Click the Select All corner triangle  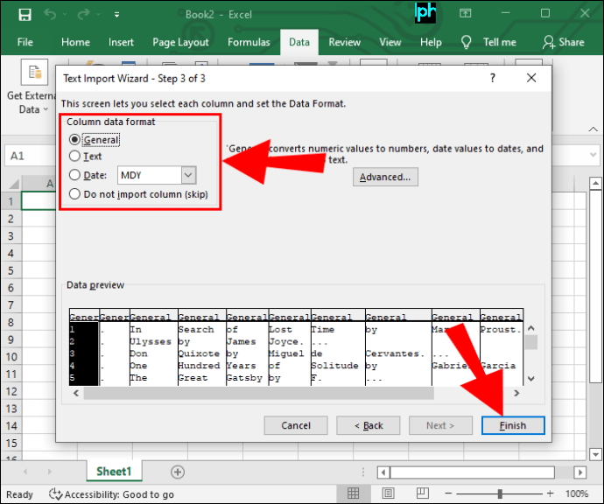[x=14, y=183]
